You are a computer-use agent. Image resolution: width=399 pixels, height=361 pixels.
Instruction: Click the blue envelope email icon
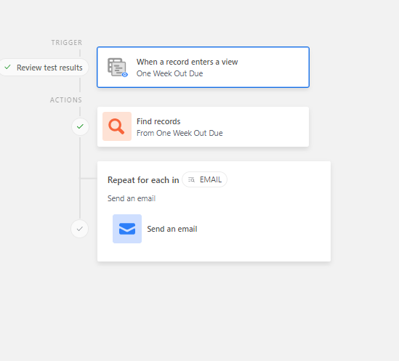point(127,229)
